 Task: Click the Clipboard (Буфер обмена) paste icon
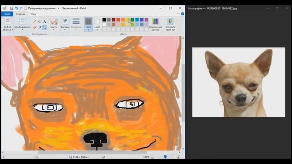coord(8,21)
